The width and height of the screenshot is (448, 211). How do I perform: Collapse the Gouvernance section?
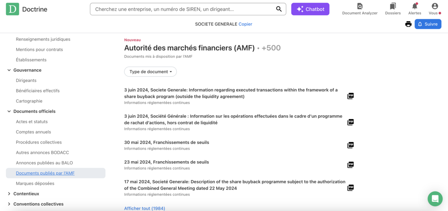pos(9,70)
